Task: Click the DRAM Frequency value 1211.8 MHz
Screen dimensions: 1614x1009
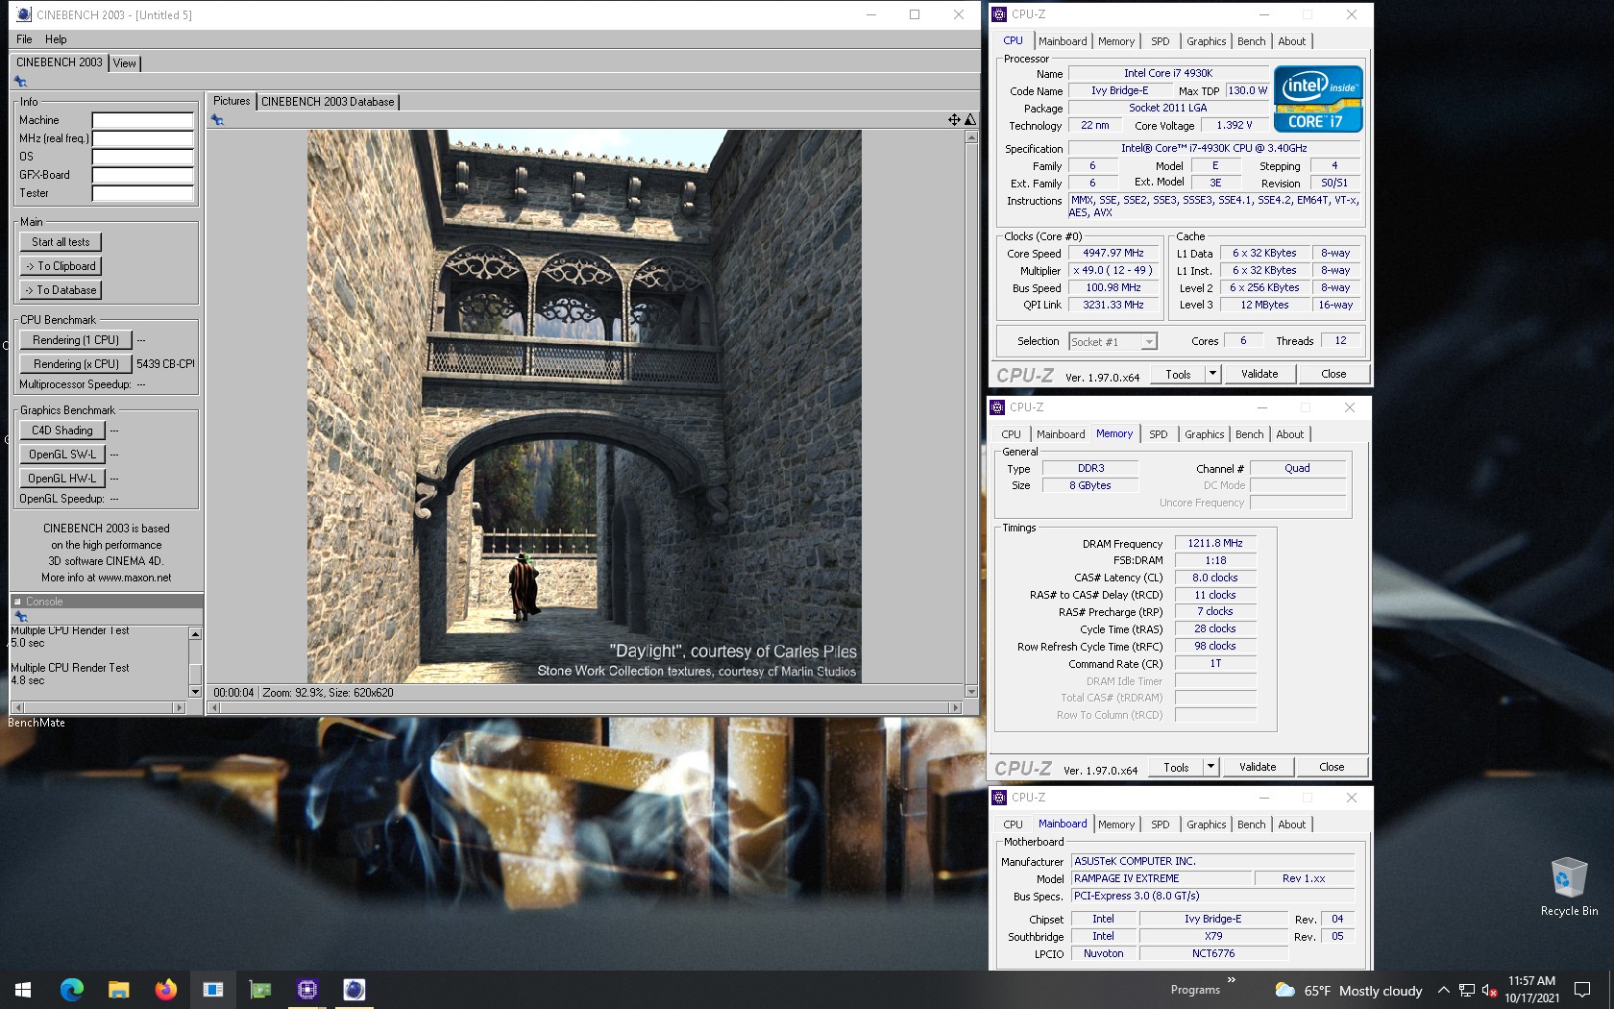Action: pos(1215,544)
